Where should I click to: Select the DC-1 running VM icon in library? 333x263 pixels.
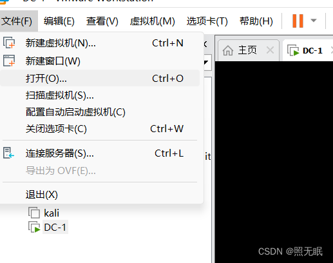34,227
